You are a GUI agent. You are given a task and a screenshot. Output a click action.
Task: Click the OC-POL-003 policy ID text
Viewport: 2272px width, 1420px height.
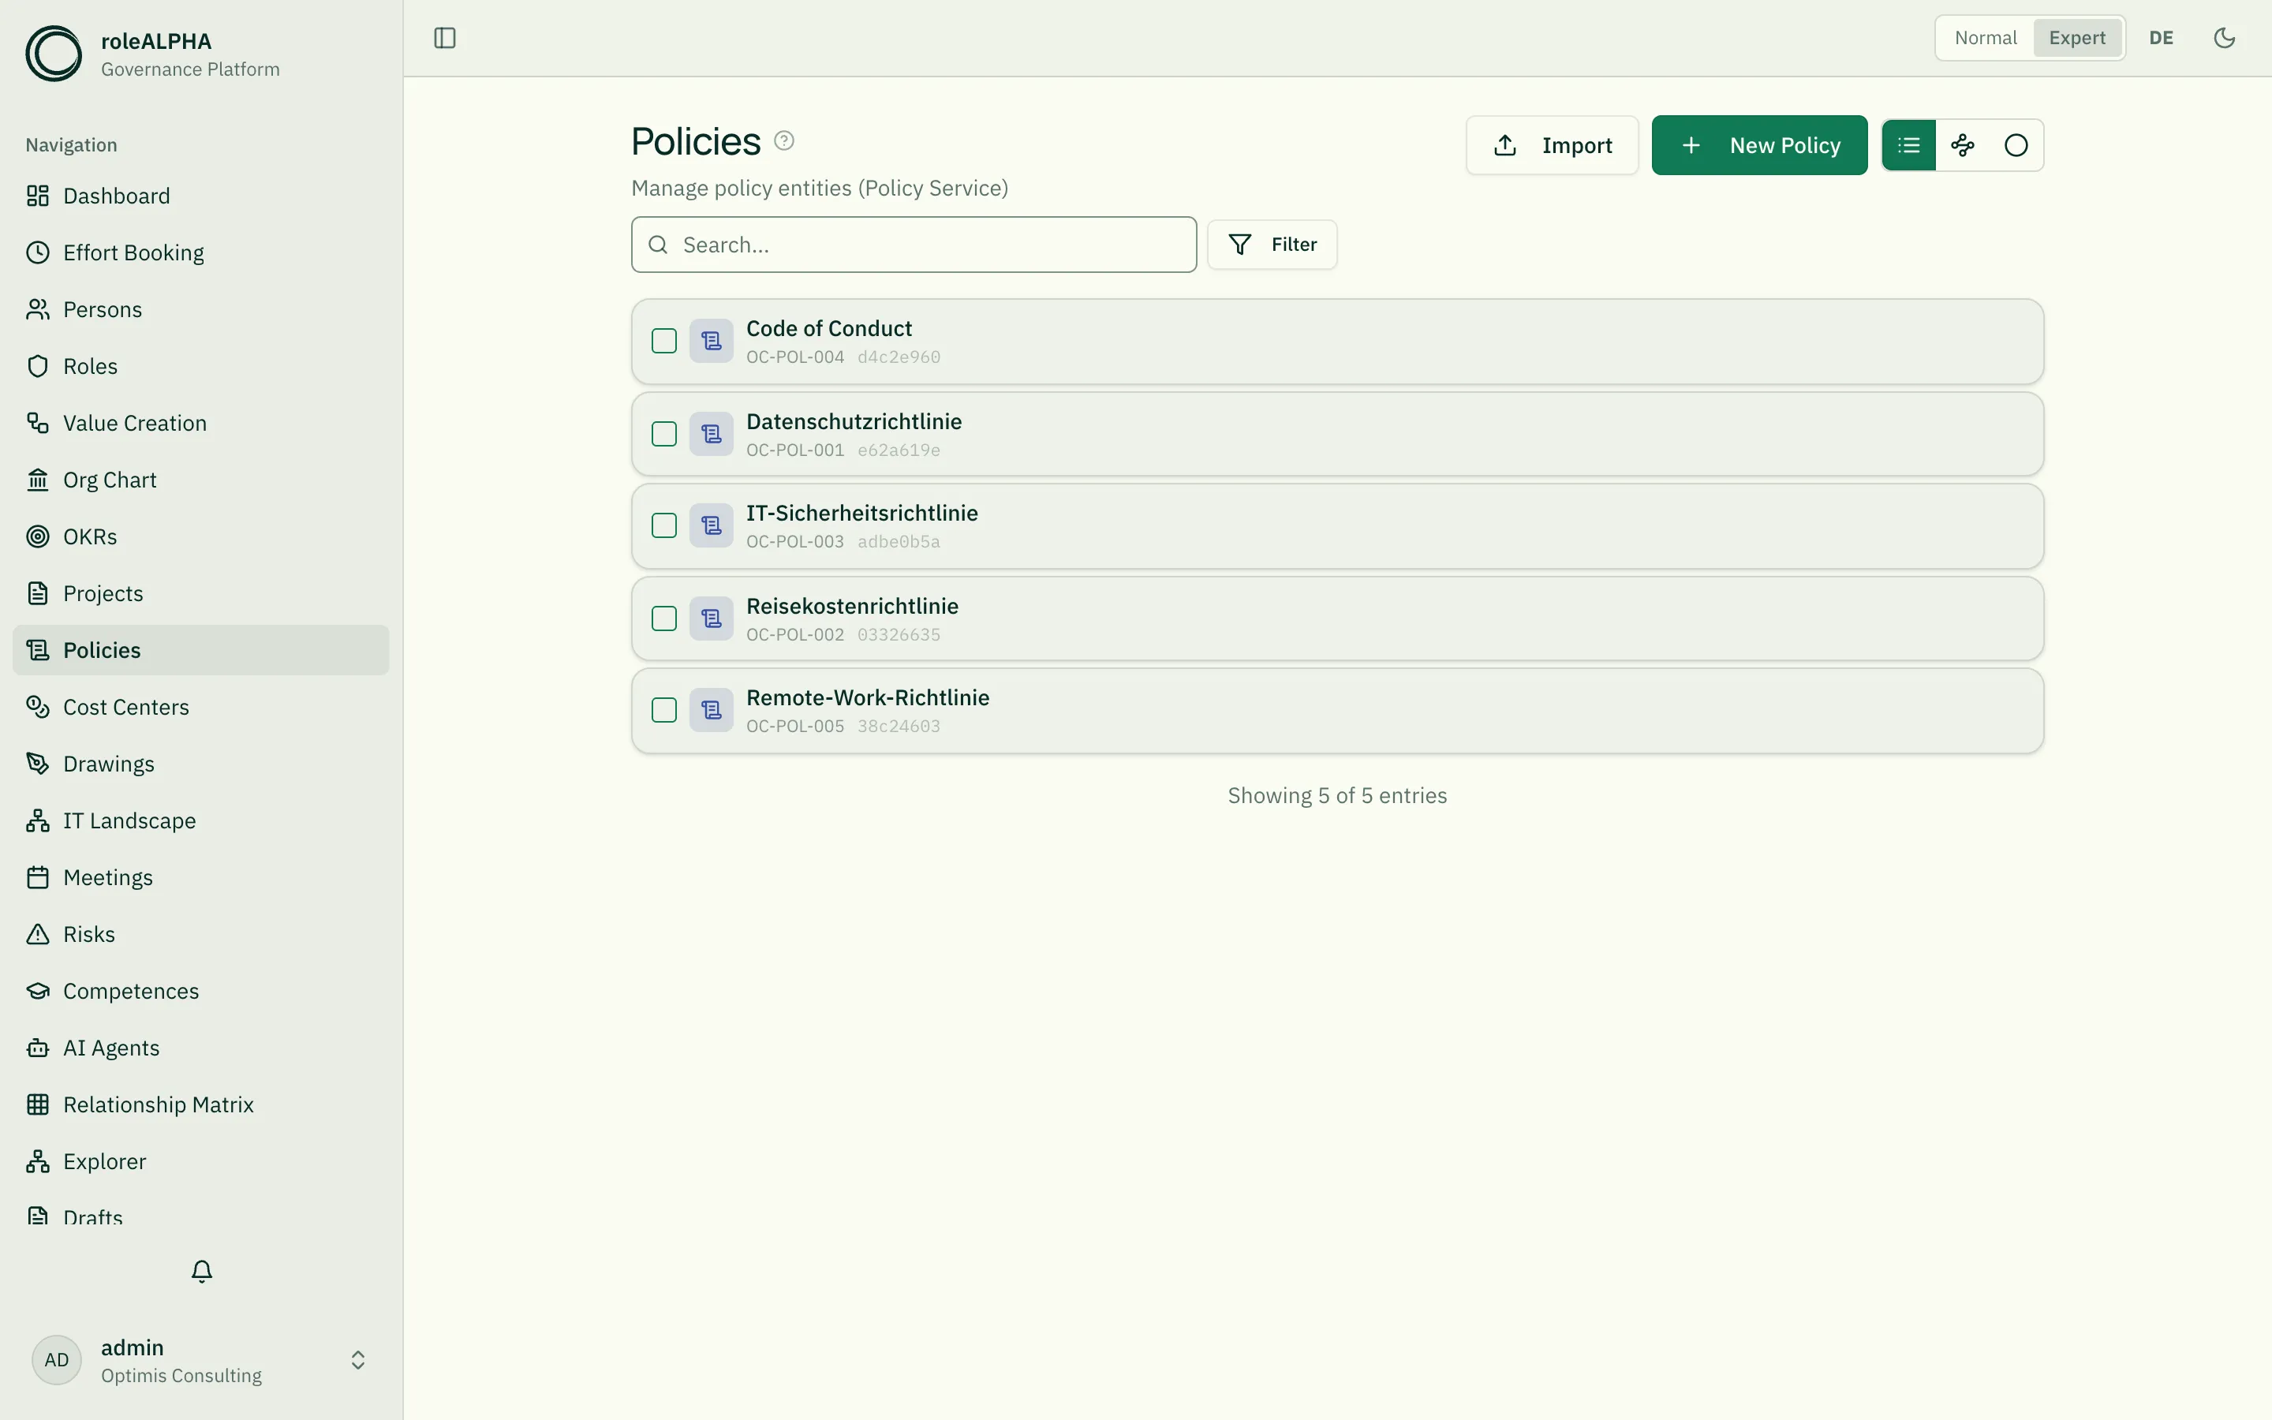795,542
